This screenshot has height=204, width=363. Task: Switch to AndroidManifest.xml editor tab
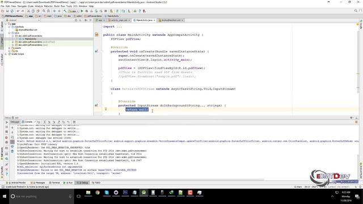point(171,20)
